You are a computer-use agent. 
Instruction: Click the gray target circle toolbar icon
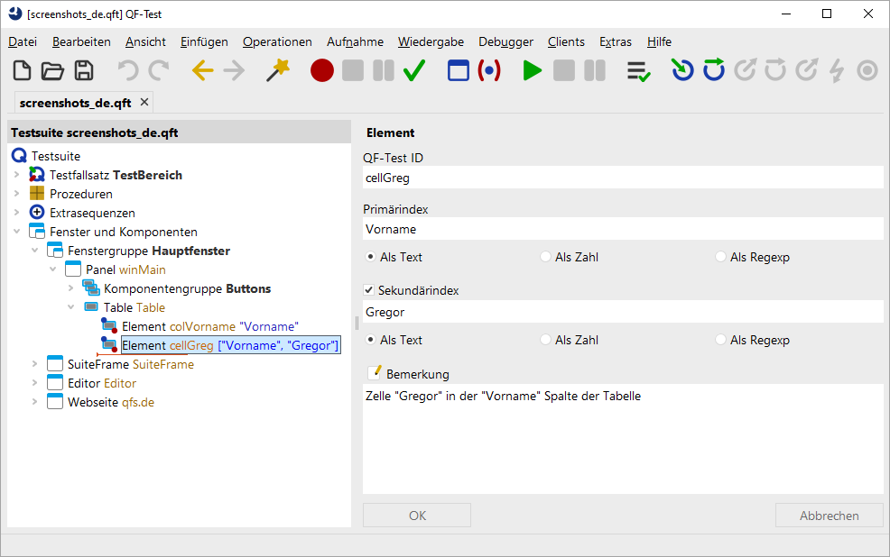[x=867, y=71]
